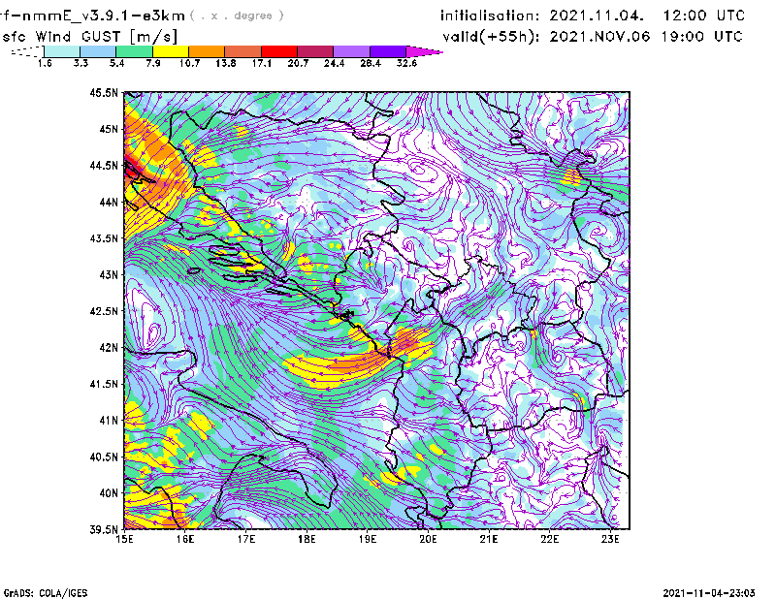
Task: Click the magenta arrow end of colorbar
Action: pyautogui.click(x=424, y=51)
